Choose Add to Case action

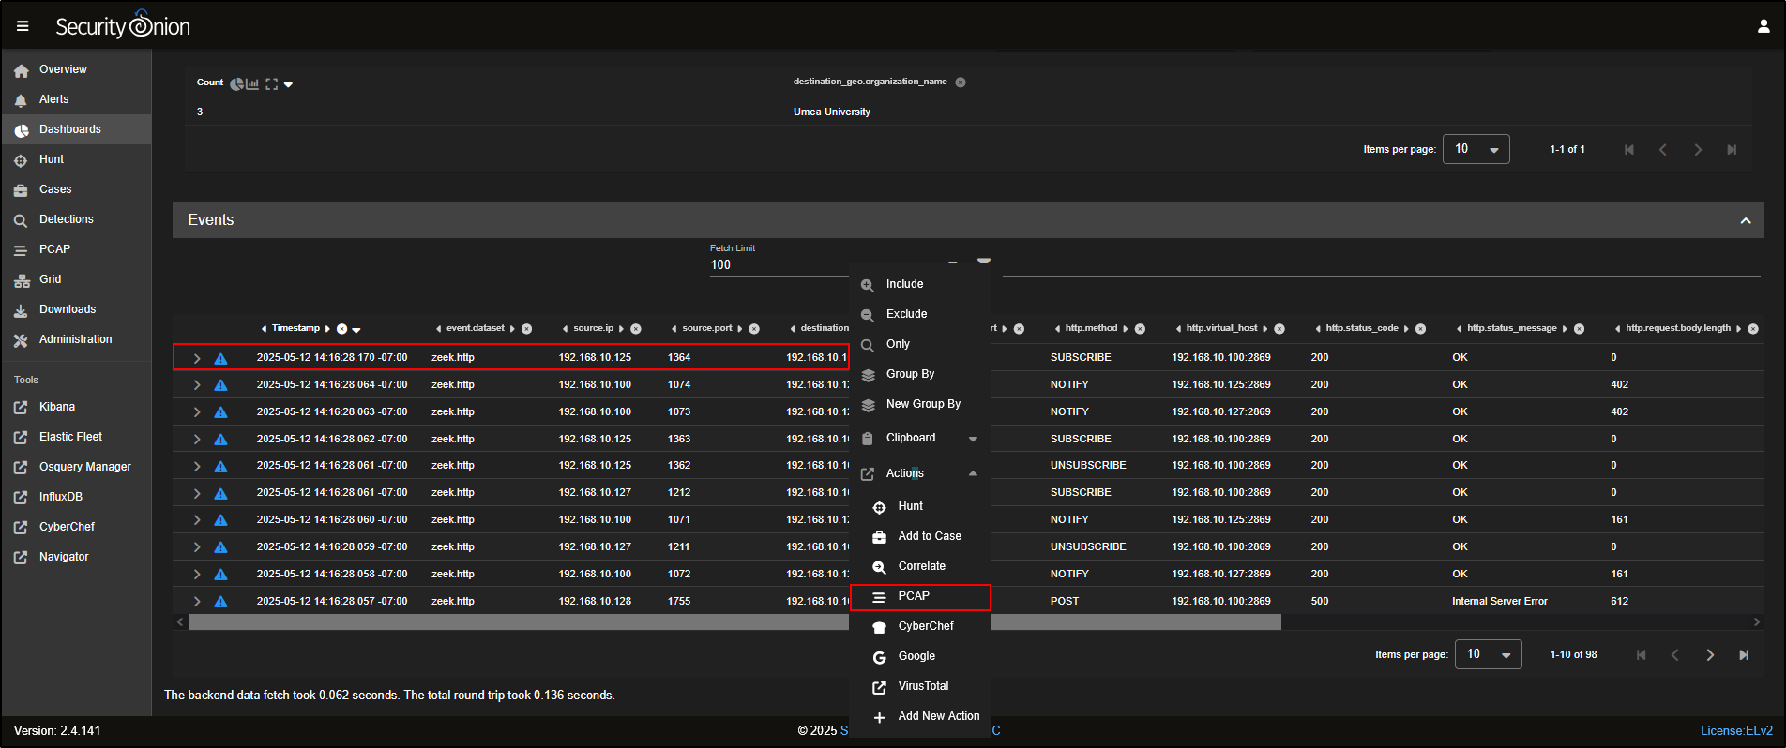(929, 536)
